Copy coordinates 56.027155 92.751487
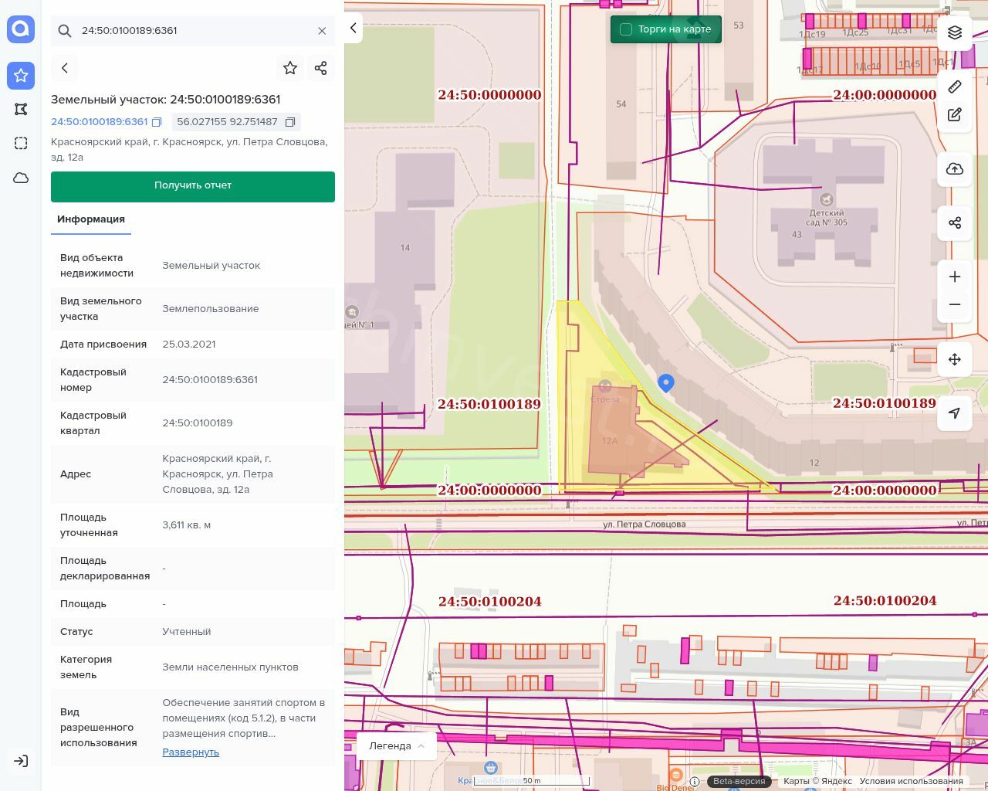Screen dimensions: 988x791 click(x=290, y=122)
